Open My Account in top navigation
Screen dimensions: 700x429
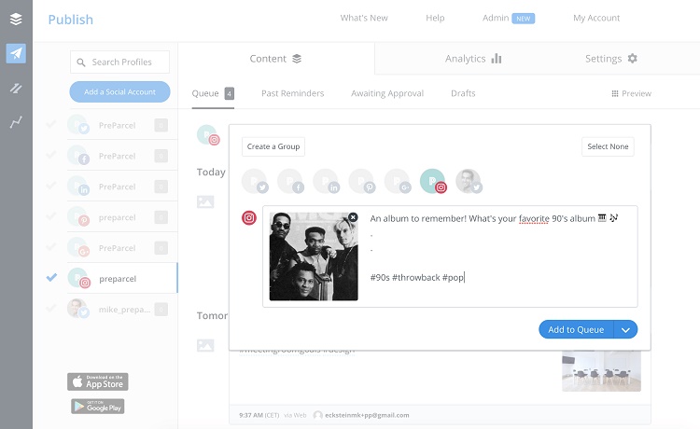pyautogui.click(x=596, y=18)
